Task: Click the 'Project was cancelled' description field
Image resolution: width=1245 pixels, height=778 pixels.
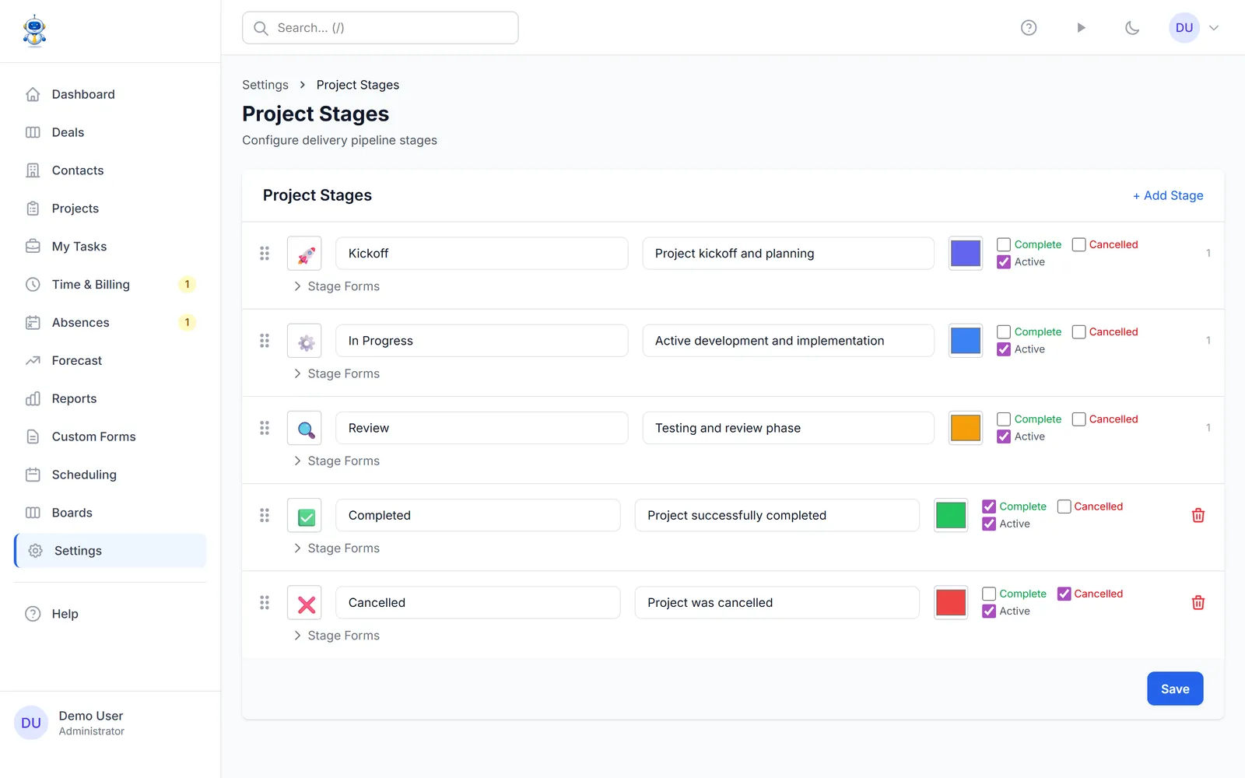Action: pyautogui.click(x=777, y=602)
